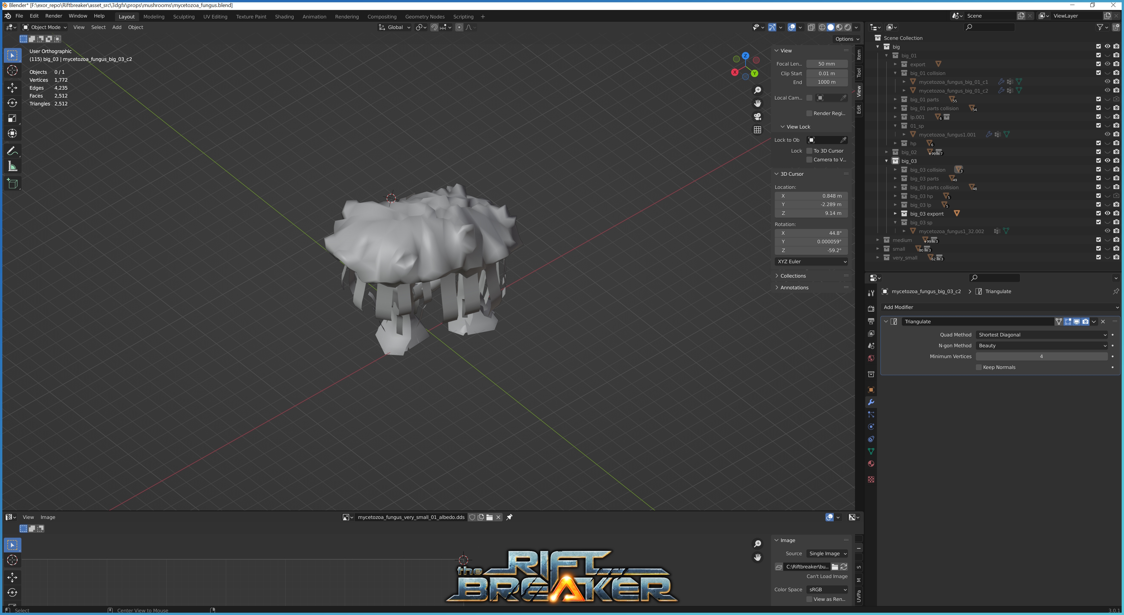
Task: Enable Keep Normals checkbox
Action: [x=979, y=367]
